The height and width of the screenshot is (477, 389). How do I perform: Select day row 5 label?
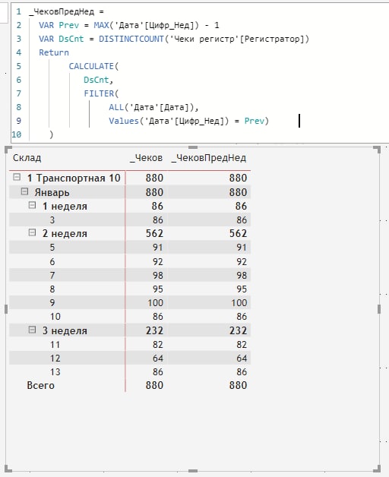pyautogui.click(x=52, y=248)
